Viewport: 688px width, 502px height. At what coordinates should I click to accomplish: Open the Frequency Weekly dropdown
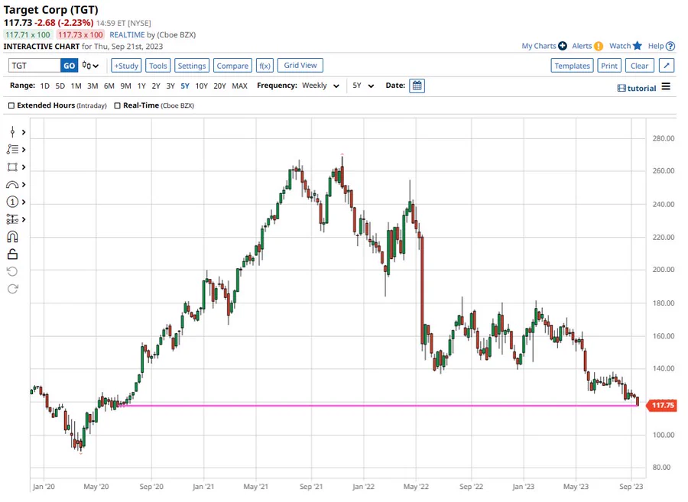[320, 86]
